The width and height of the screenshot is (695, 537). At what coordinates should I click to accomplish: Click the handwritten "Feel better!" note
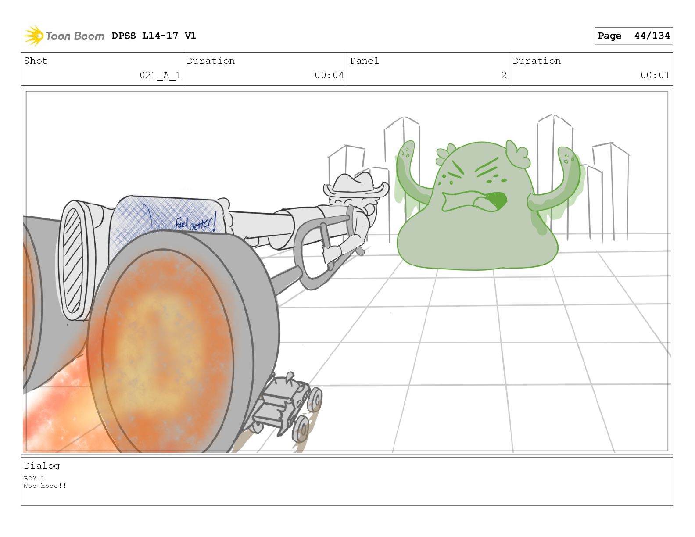196,222
